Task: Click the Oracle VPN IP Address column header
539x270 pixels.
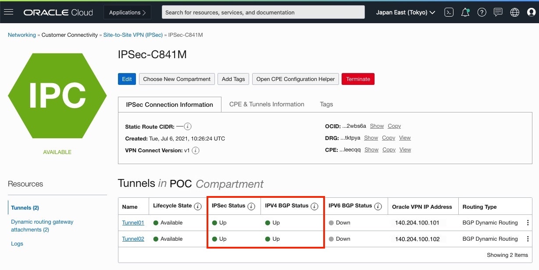Action: (x=422, y=207)
